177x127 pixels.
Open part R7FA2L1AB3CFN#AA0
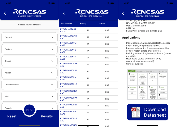pos(69,72)
